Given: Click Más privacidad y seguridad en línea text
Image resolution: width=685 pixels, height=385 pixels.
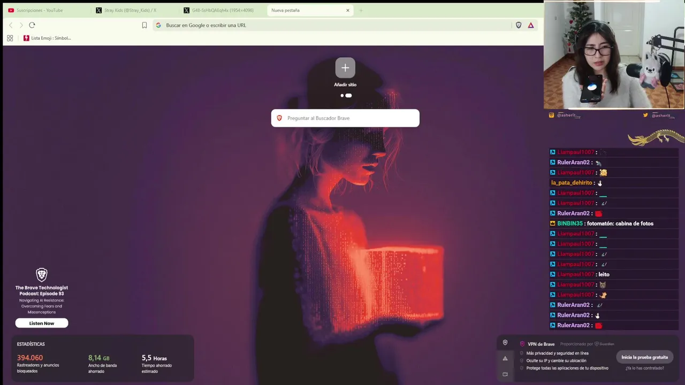Looking at the screenshot, I should pyautogui.click(x=557, y=353).
